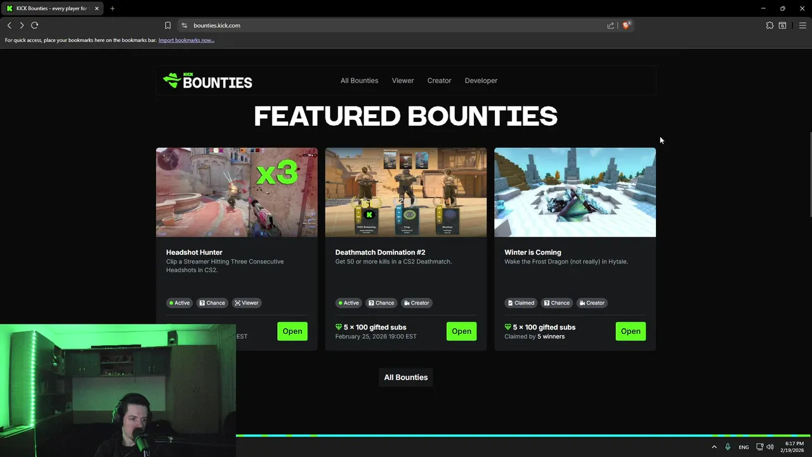This screenshot has height=457, width=812.
Task: Reload the page with the refresh icon
Action: tap(35, 25)
